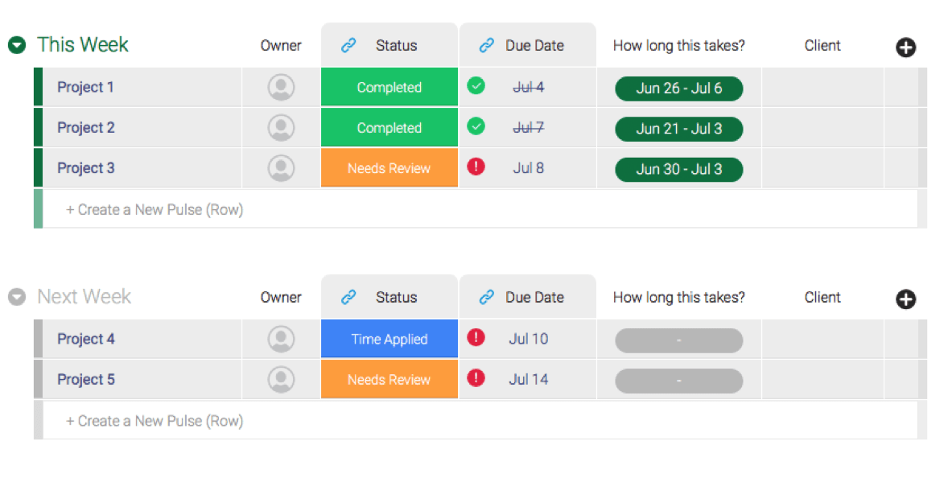
Task: Click 'How long this takes?' header in This Week
Action: pyautogui.click(x=679, y=45)
